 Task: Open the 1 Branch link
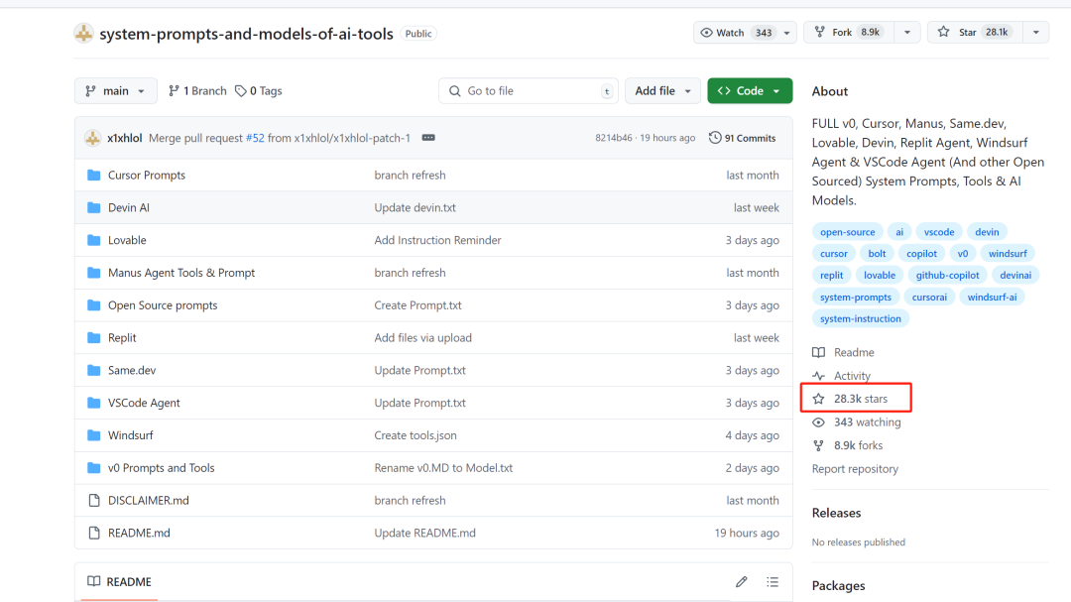[197, 91]
